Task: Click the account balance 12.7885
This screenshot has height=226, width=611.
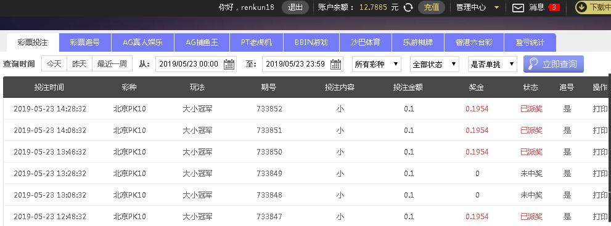Action: (x=373, y=7)
